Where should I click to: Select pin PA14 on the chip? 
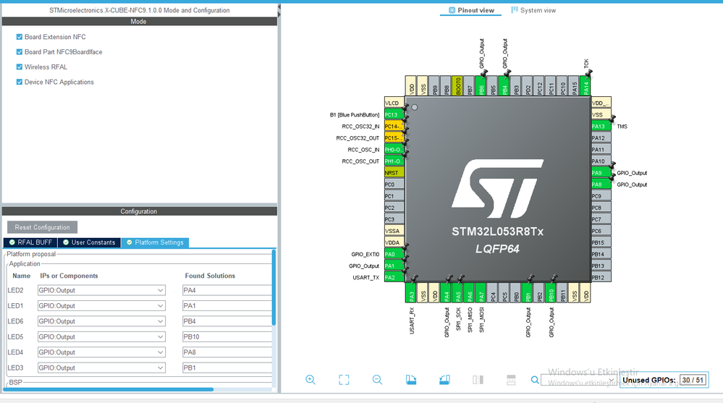tap(585, 86)
